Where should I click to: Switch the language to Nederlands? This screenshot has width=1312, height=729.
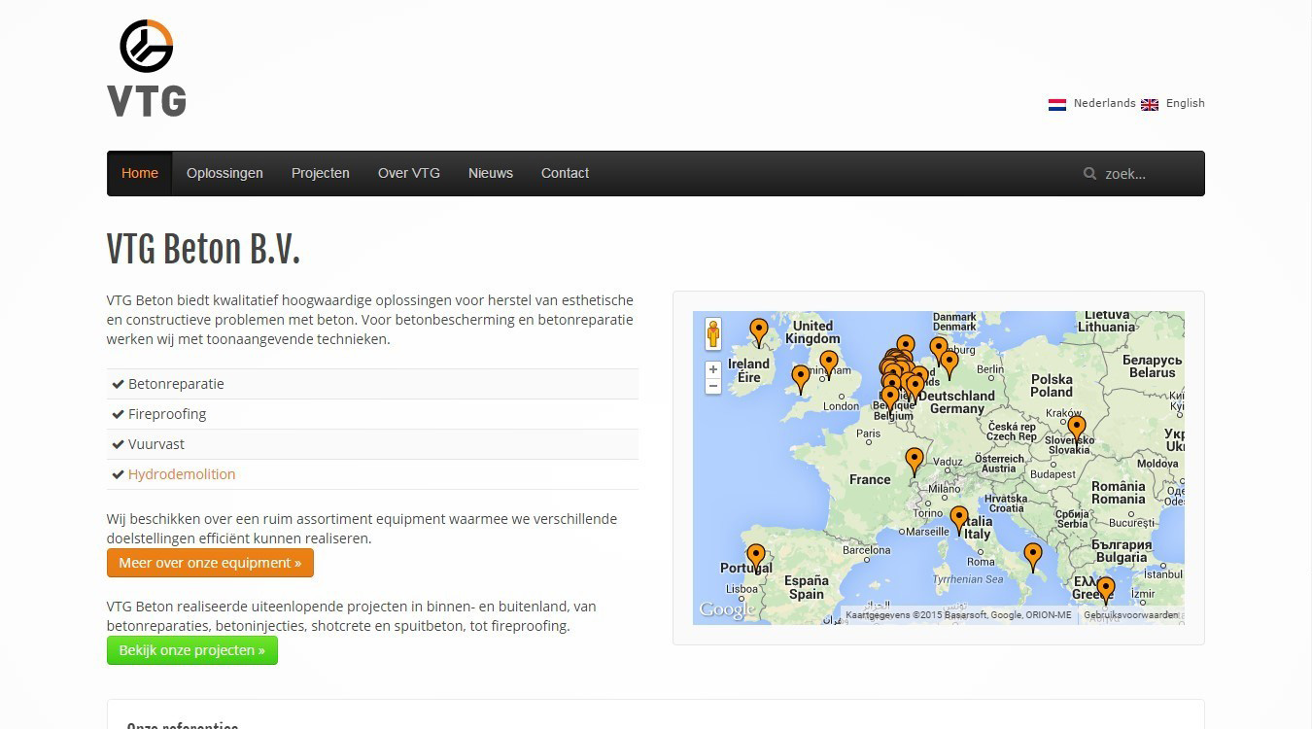click(x=1104, y=103)
